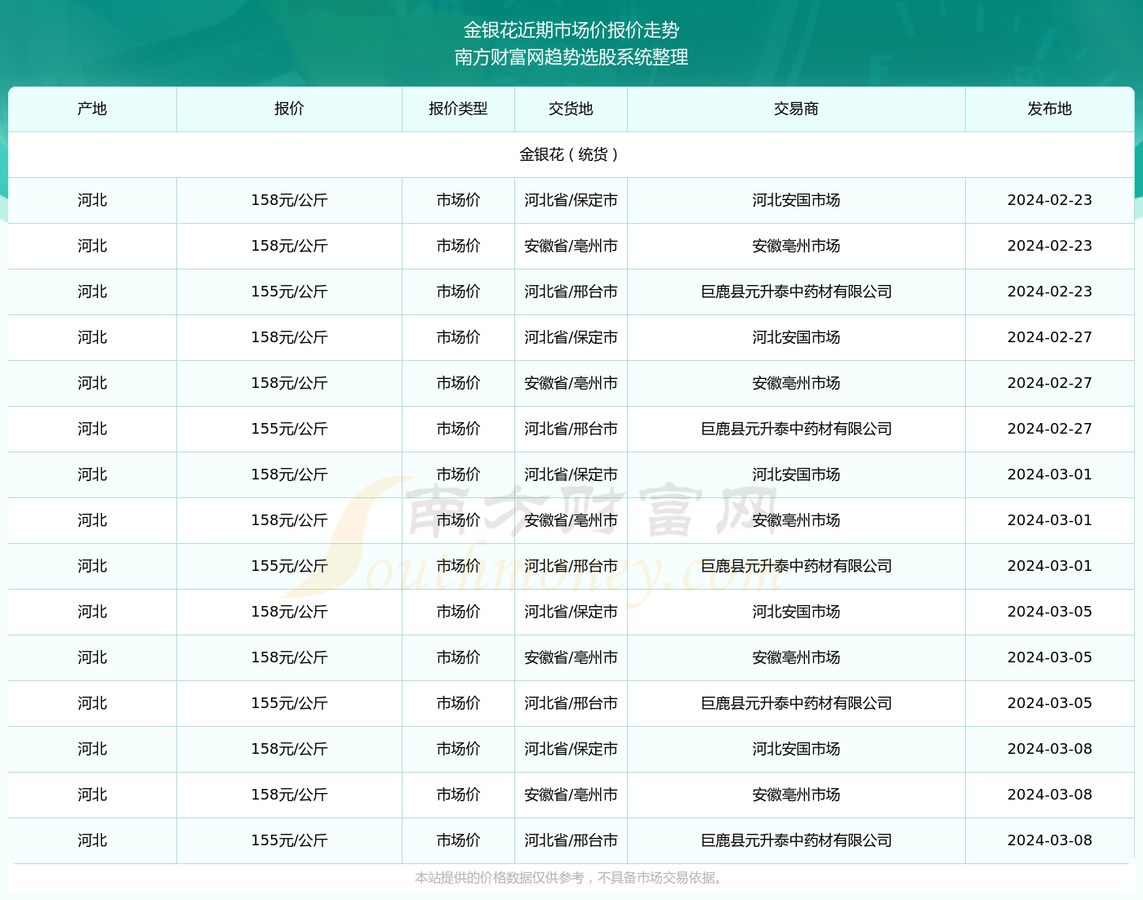Viewport: 1143px width, 900px height.
Task: Select 河北安国市场 in the first 2024-02-23 row
Action: [796, 200]
